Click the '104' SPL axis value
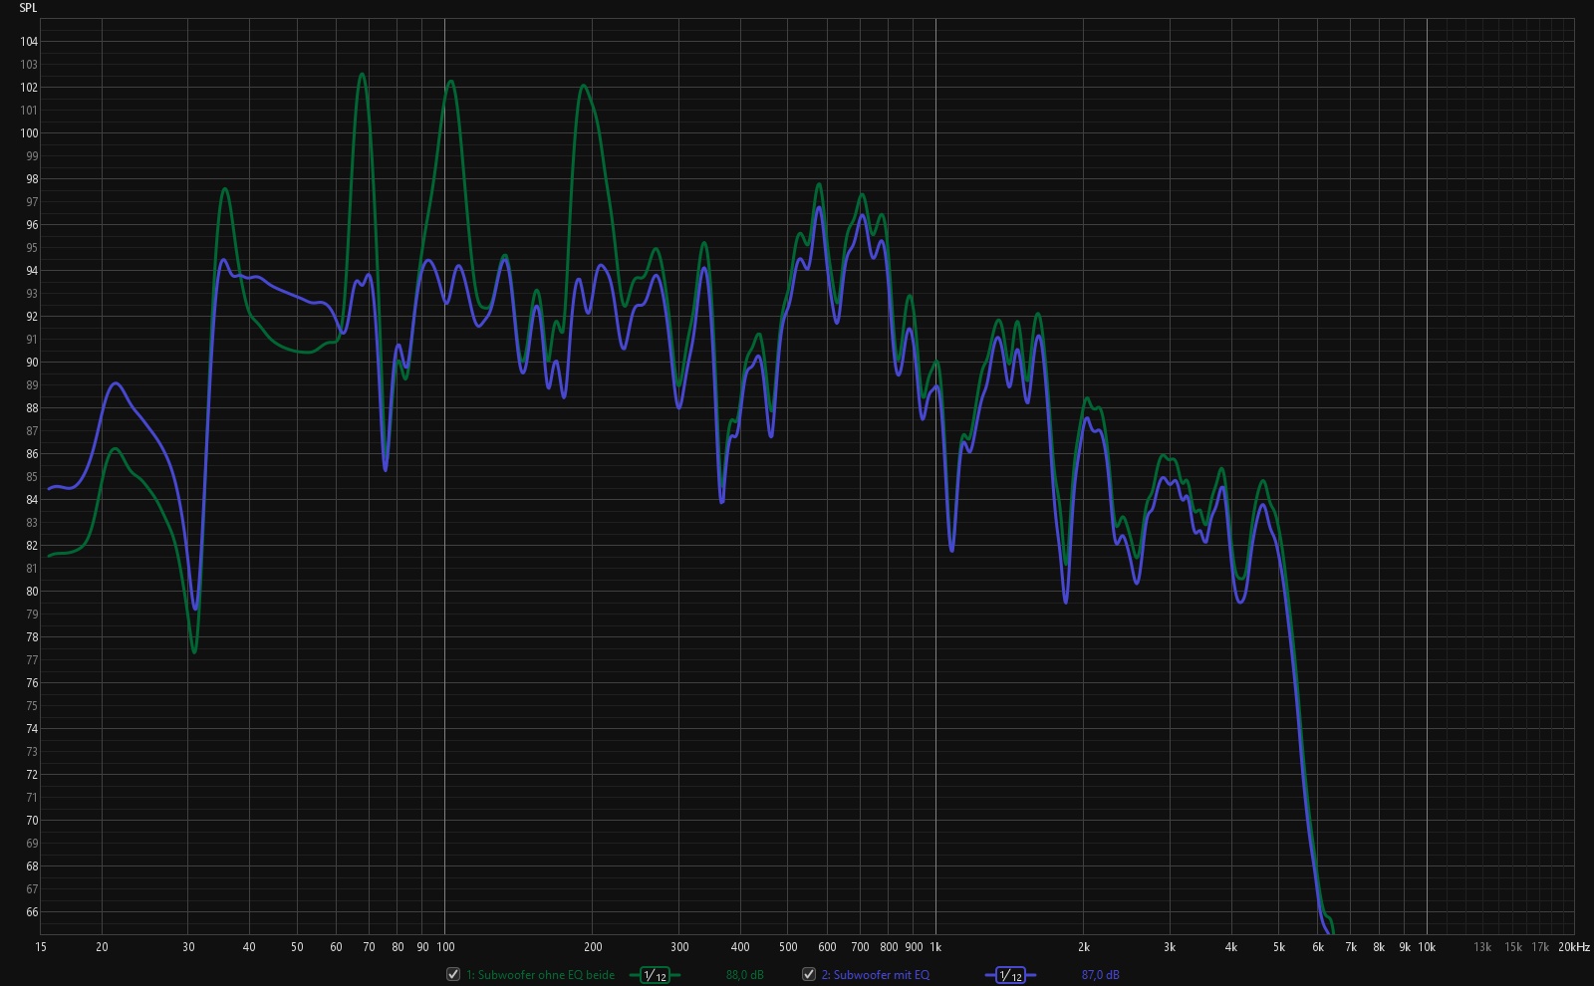 [x=29, y=42]
